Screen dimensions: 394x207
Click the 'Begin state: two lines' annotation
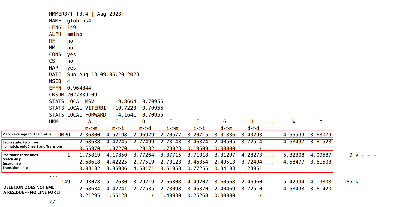point(20,142)
